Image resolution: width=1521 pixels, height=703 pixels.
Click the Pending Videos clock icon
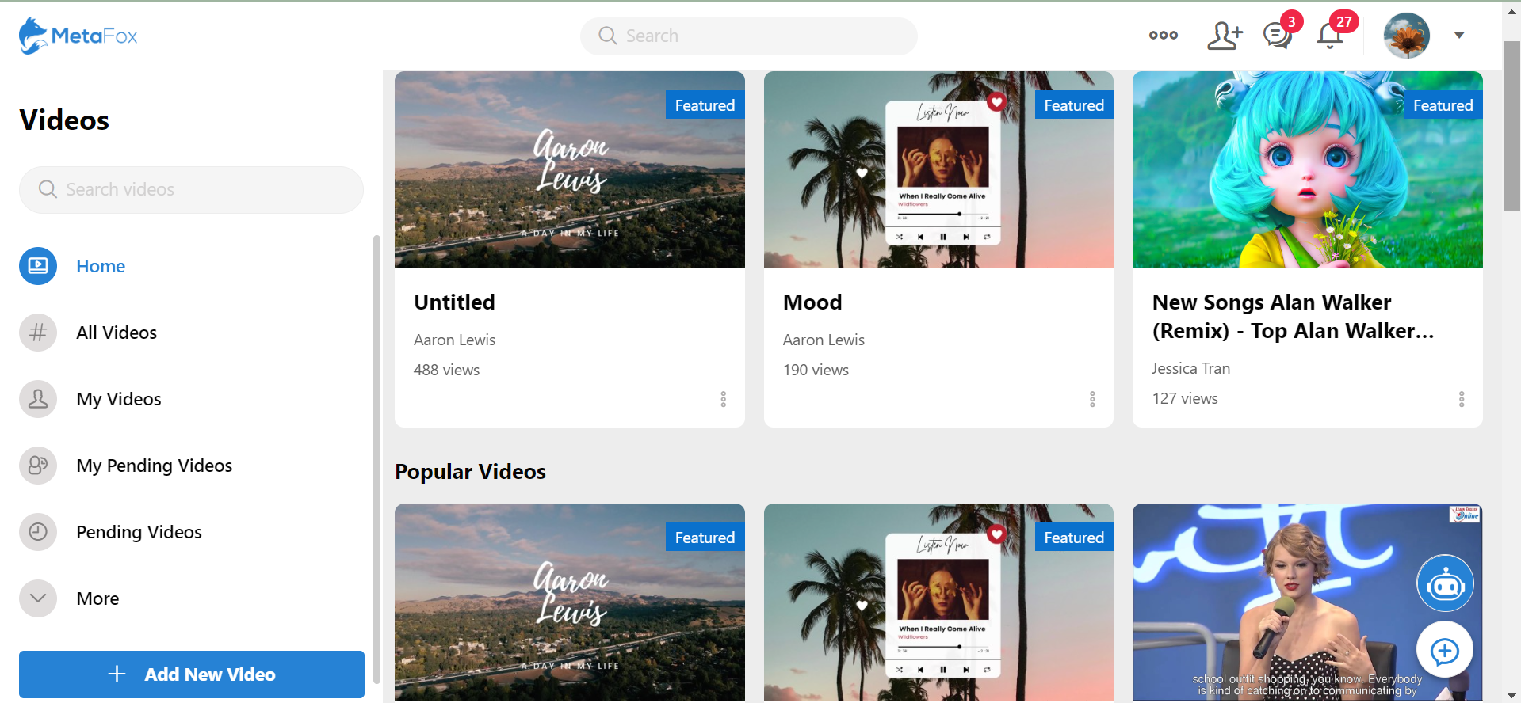(38, 532)
